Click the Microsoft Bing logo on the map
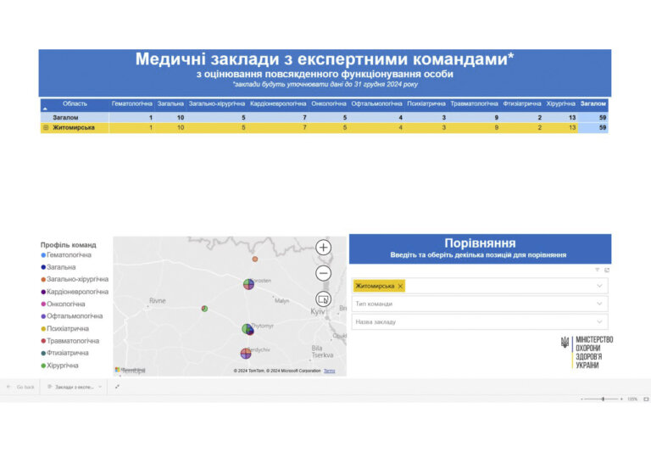This screenshot has width=651, height=452. (130, 370)
